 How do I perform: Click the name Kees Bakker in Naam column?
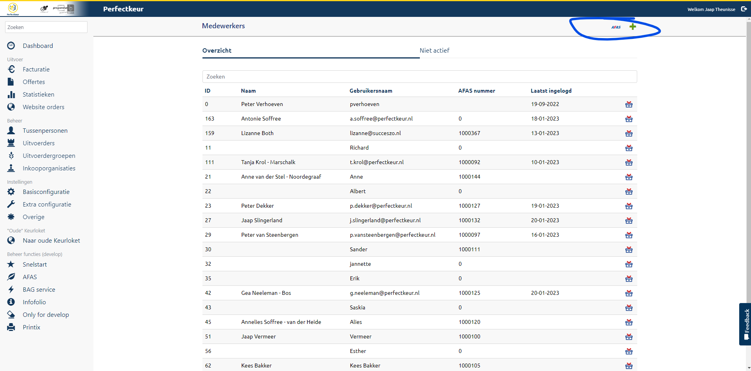[x=256, y=366]
